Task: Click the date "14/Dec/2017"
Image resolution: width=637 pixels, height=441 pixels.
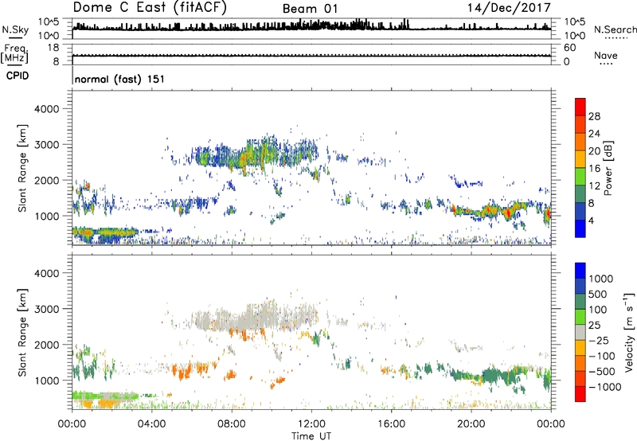Action: click(x=509, y=7)
